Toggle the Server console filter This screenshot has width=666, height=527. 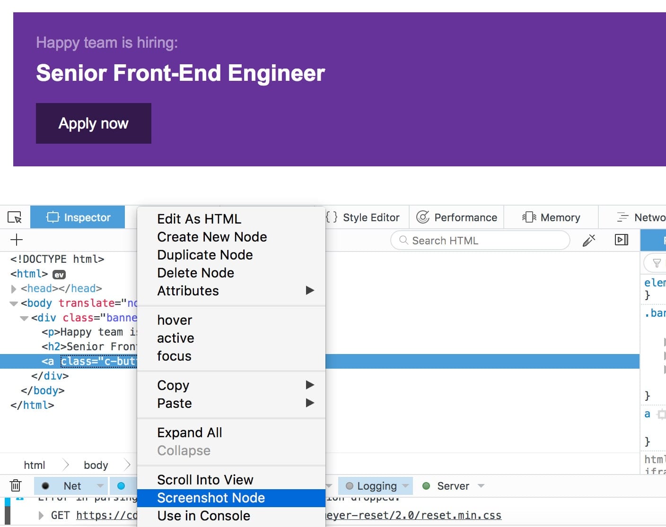453,486
